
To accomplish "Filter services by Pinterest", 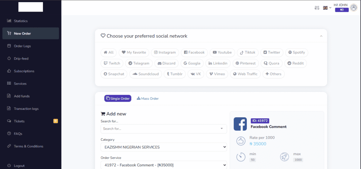I will [x=246, y=63].
